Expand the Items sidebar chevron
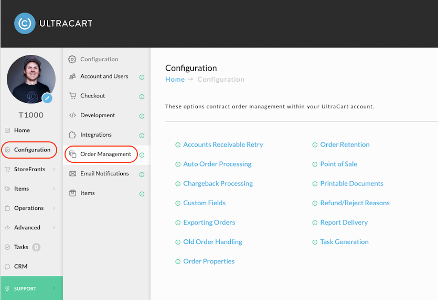438x300 pixels. tap(54, 188)
